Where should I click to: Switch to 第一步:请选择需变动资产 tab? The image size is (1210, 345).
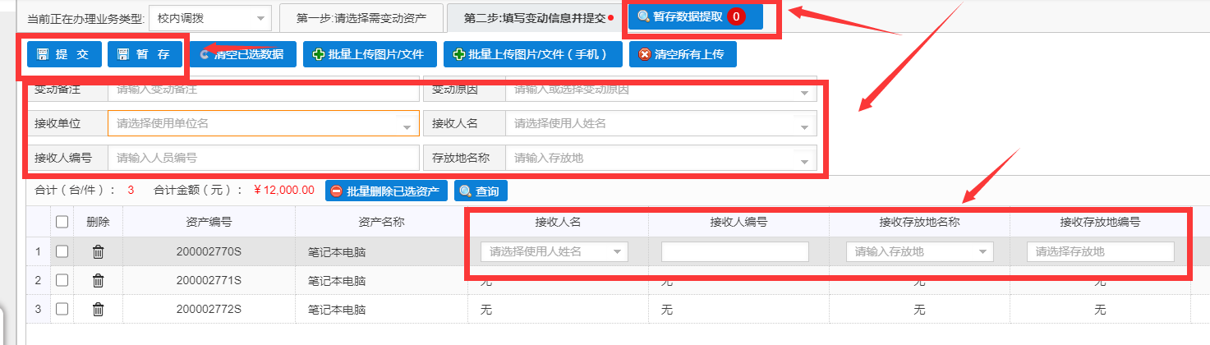361,18
